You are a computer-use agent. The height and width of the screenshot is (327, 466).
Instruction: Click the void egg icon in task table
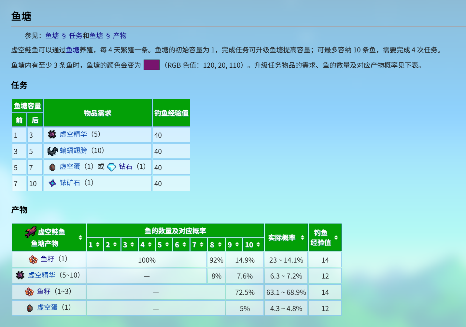pyautogui.click(x=52, y=167)
